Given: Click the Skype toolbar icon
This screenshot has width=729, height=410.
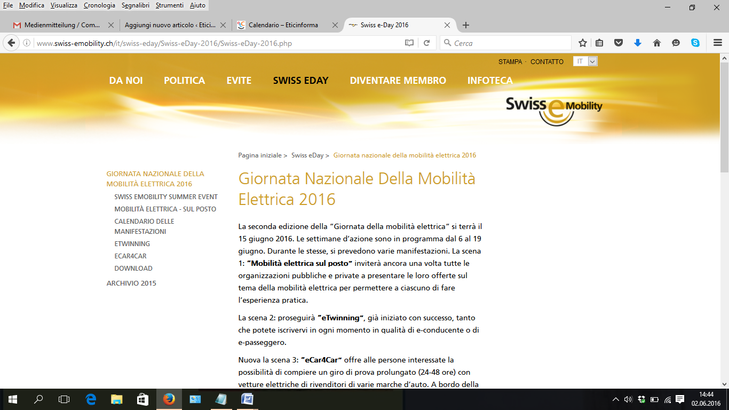Looking at the screenshot, I should [x=695, y=43].
